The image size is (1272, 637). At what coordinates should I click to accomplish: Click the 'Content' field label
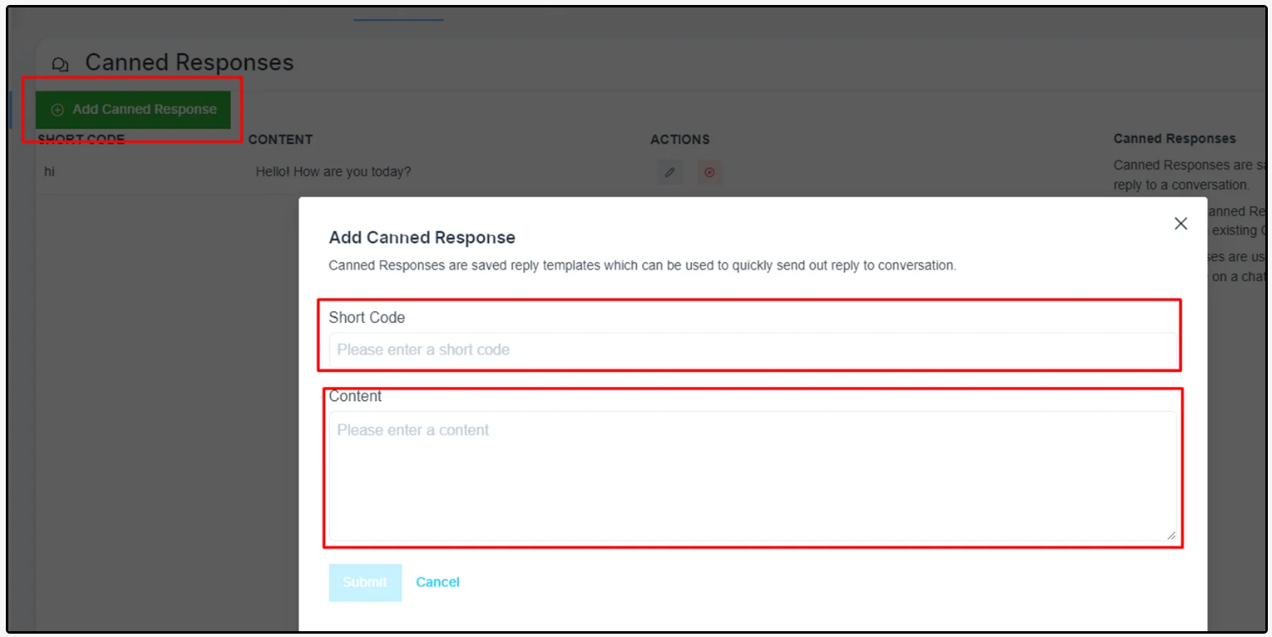355,396
